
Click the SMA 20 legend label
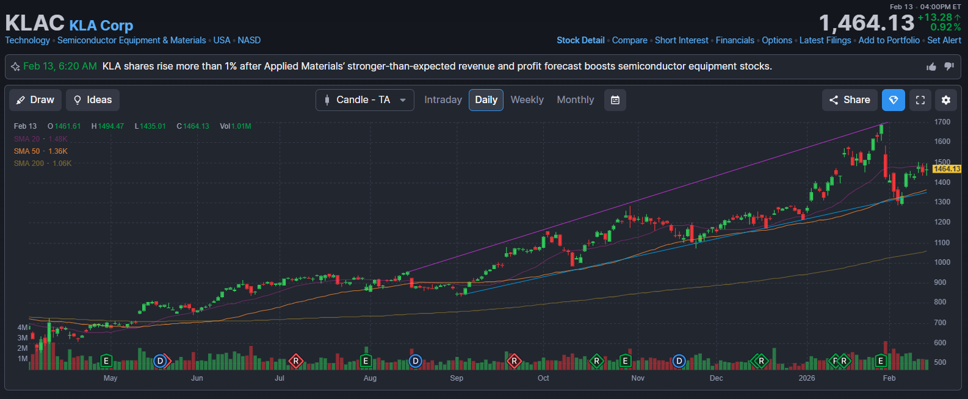coord(27,139)
